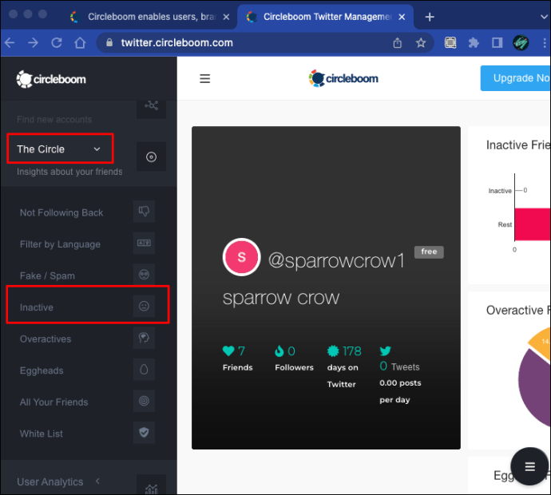Click the shield icon next to White List

[x=144, y=434]
